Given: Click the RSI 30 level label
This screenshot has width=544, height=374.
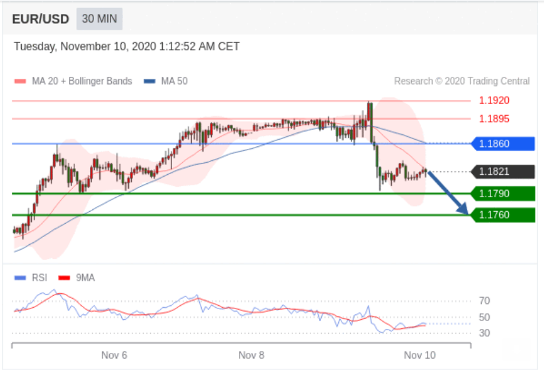Looking at the screenshot, I should click(x=484, y=333).
